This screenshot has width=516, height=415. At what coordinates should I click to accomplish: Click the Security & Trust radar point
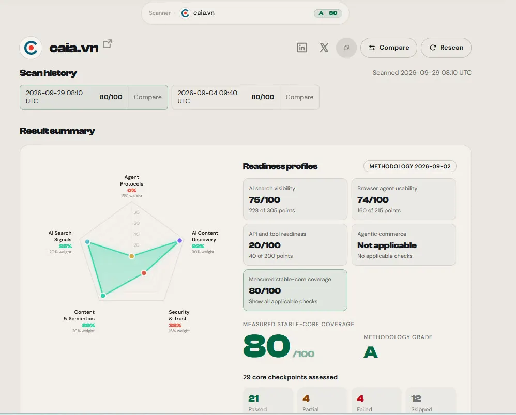(144, 273)
